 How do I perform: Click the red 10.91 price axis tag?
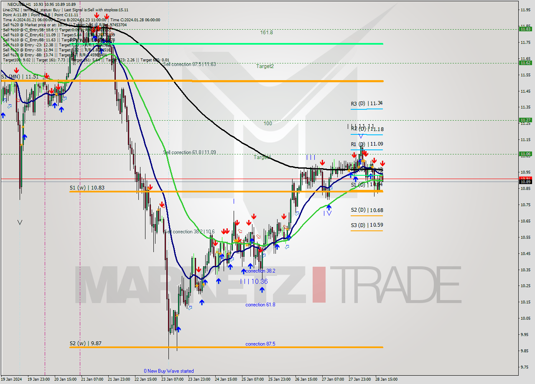pos(525,178)
